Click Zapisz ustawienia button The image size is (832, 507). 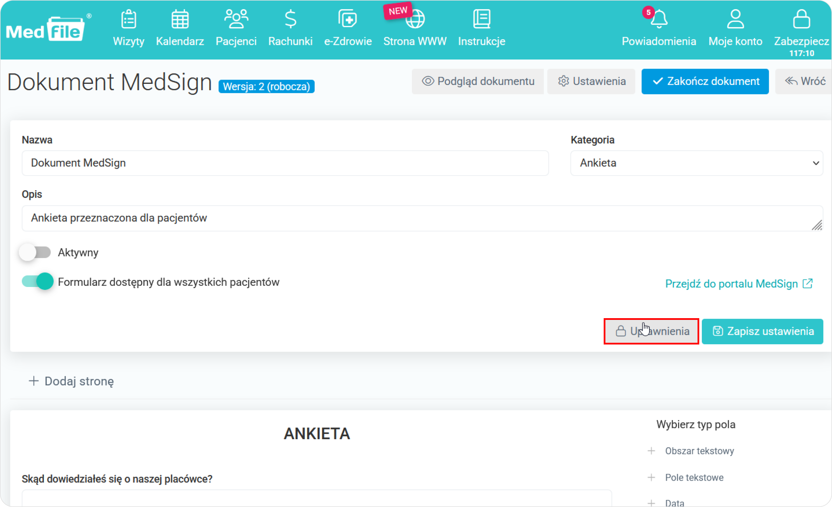coord(762,331)
